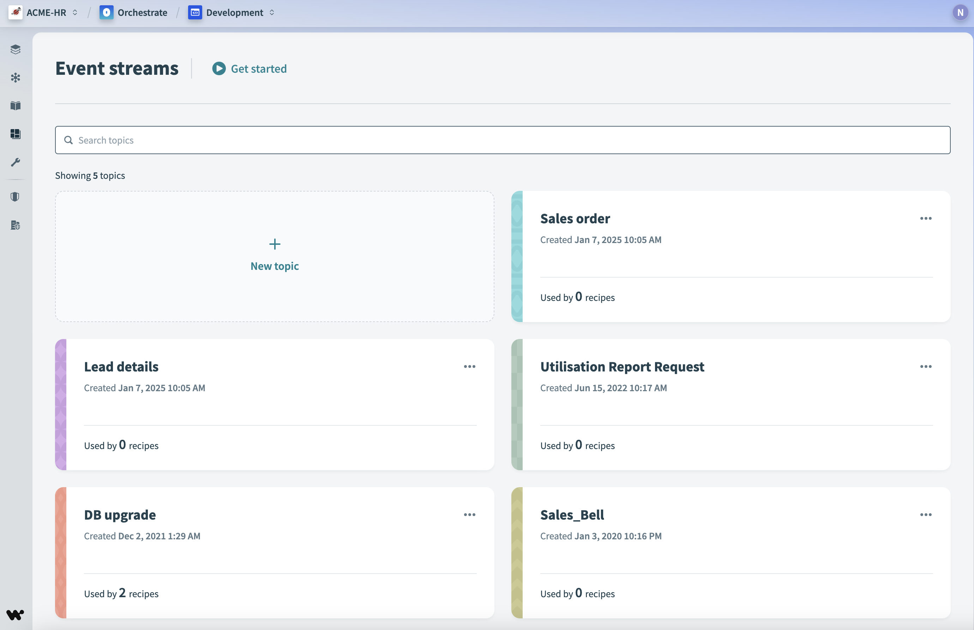Select the wrench/tools icon in sidebar
Image resolution: width=974 pixels, height=630 pixels.
(x=16, y=163)
